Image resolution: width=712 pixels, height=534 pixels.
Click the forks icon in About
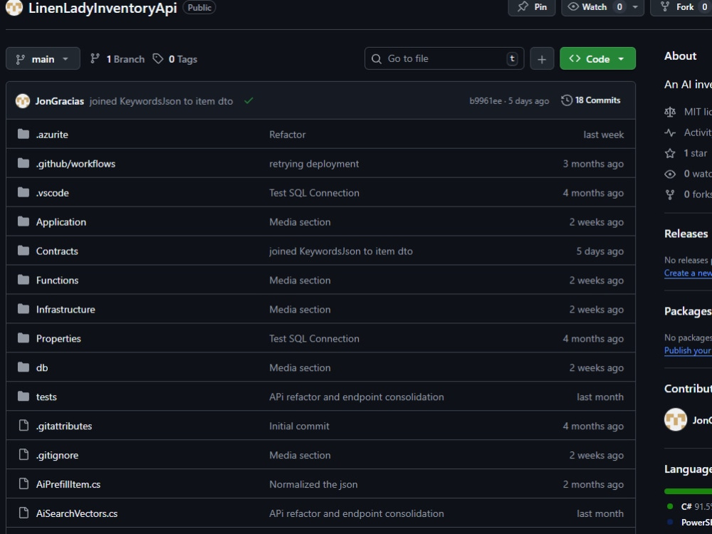click(670, 195)
